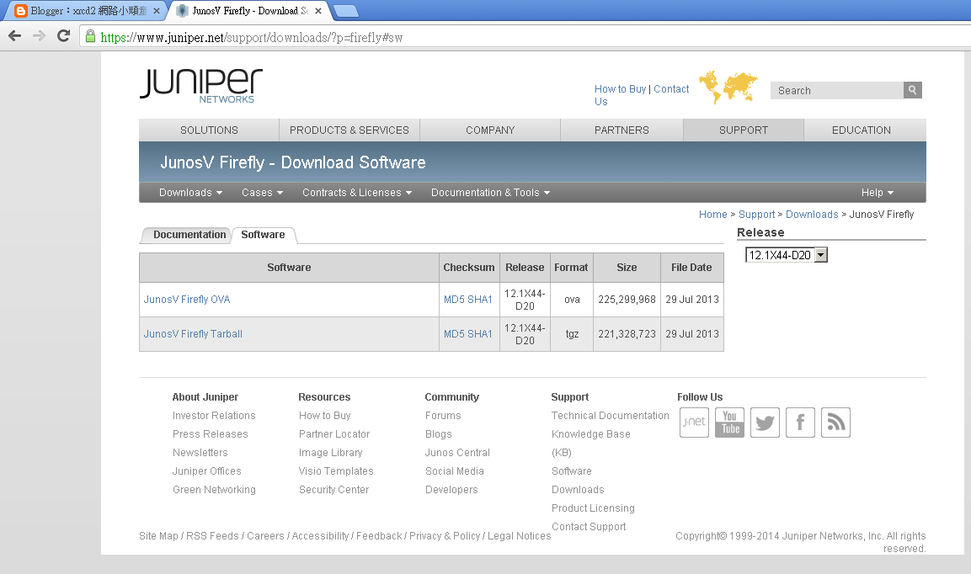Screen dimensions: 971x574
Task: Open MD5 checksum for OVA row
Action: tap(454, 300)
